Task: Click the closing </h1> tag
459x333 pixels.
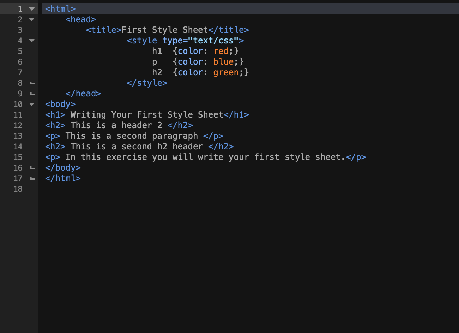Action: coord(236,115)
